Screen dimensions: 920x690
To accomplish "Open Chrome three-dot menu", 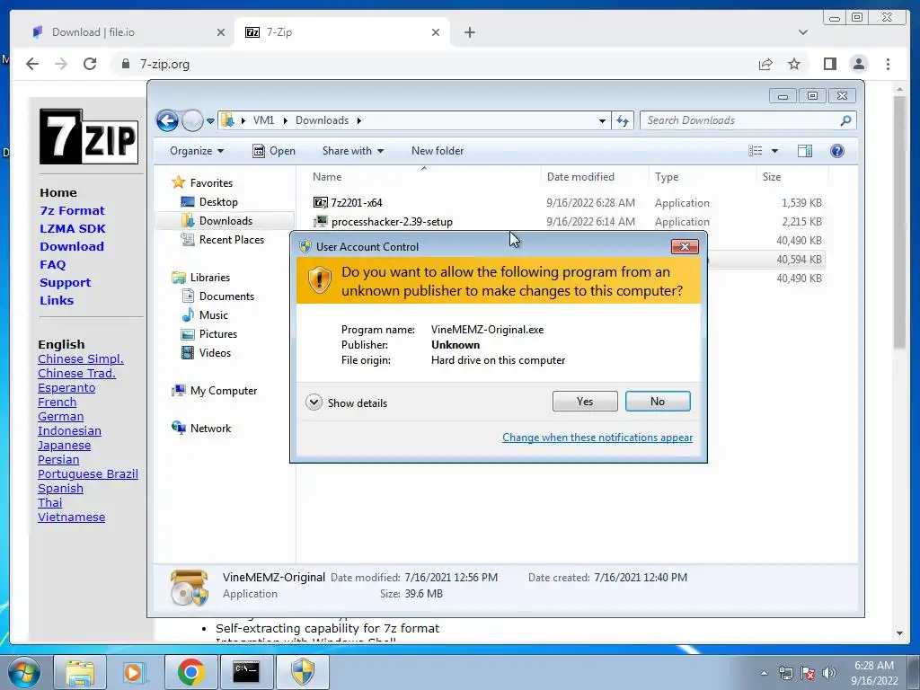I will [888, 64].
